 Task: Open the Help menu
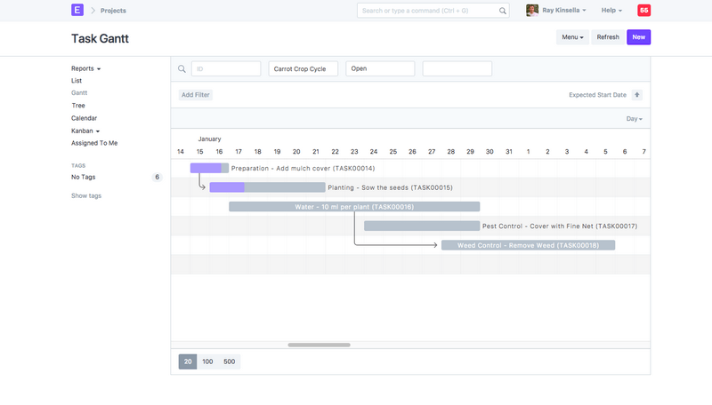(611, 11)
